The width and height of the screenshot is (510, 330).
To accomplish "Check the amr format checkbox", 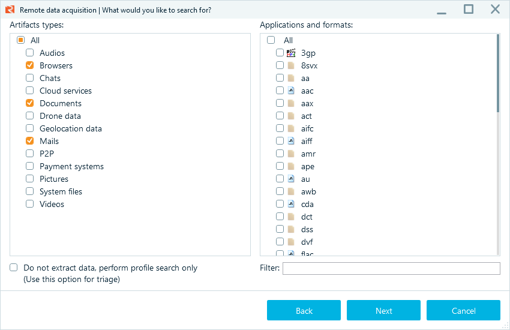I will click(x=280, y=154).
